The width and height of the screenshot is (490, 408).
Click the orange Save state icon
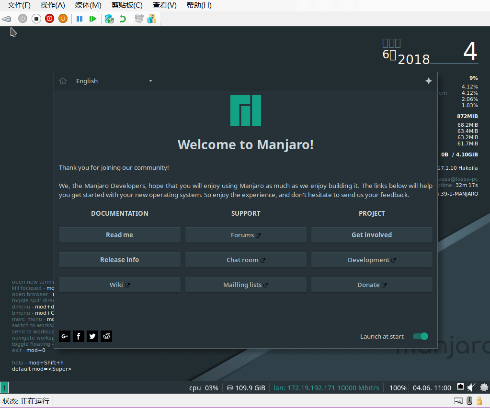63,19
